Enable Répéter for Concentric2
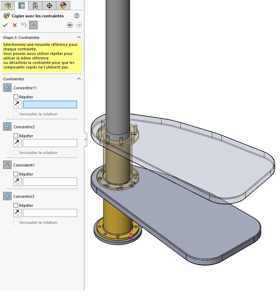280x300 pixels. [x=16, y=136]
